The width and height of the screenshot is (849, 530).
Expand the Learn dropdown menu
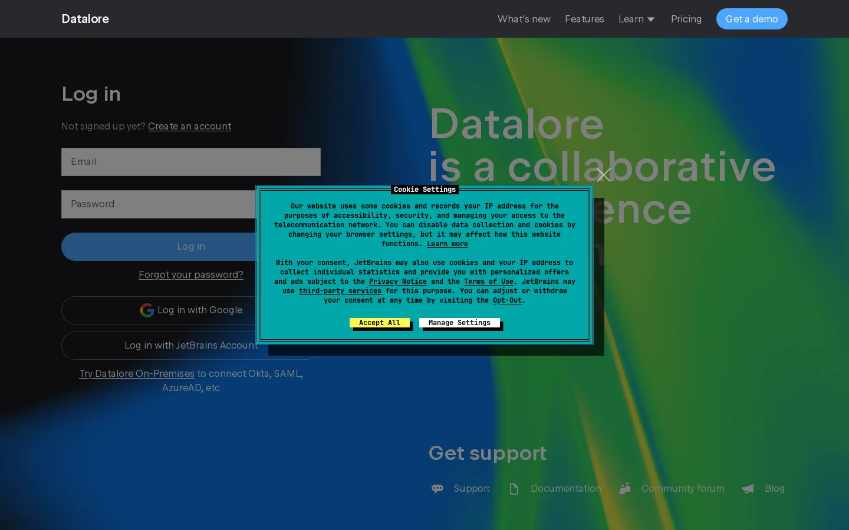click(637, 19)
